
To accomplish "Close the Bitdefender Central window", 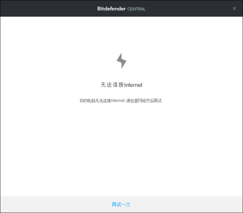I will tap(234, 8).
